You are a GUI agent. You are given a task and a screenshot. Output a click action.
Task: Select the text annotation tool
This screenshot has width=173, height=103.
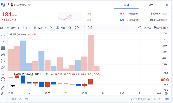coord(3,73)
